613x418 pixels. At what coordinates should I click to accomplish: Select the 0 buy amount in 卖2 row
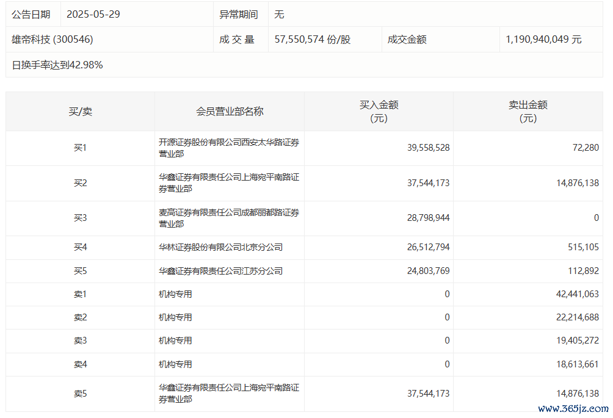click(x=447, y=317)
